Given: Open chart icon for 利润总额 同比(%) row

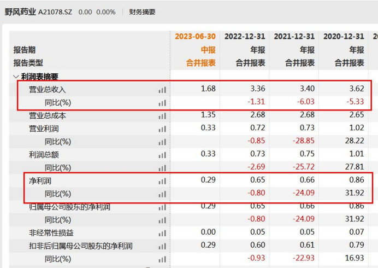Looking at the screenshot, I should tap(162, 168).
